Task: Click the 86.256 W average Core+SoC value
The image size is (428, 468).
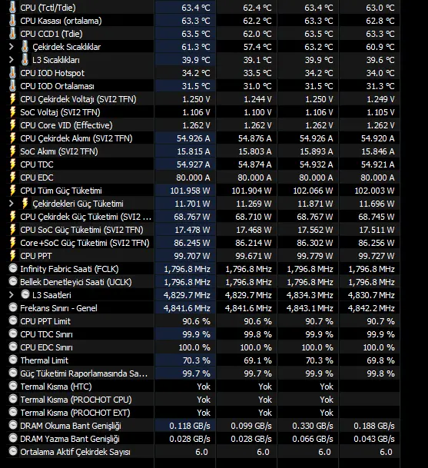Action: pyautogui.click(x=377, y=243)
